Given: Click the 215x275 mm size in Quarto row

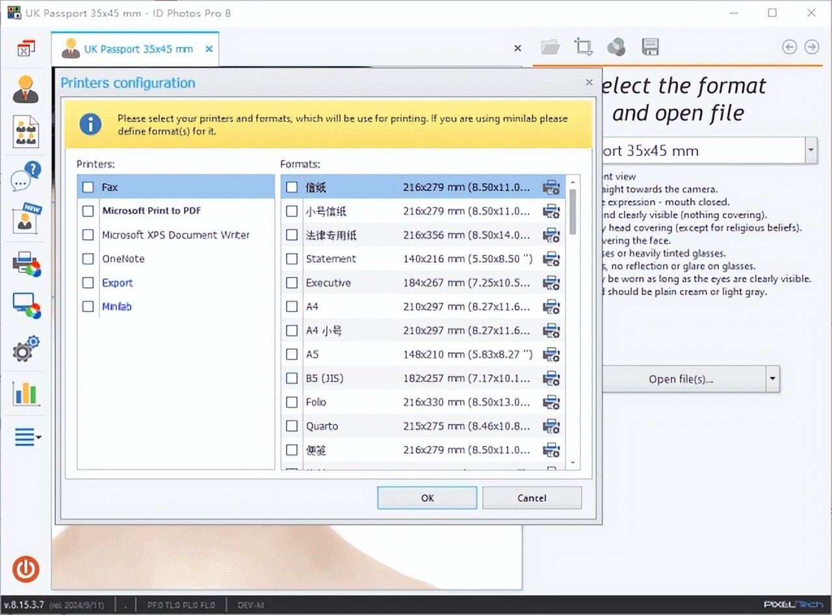Looking at the screenshot, I should click(x=466, y=426).
